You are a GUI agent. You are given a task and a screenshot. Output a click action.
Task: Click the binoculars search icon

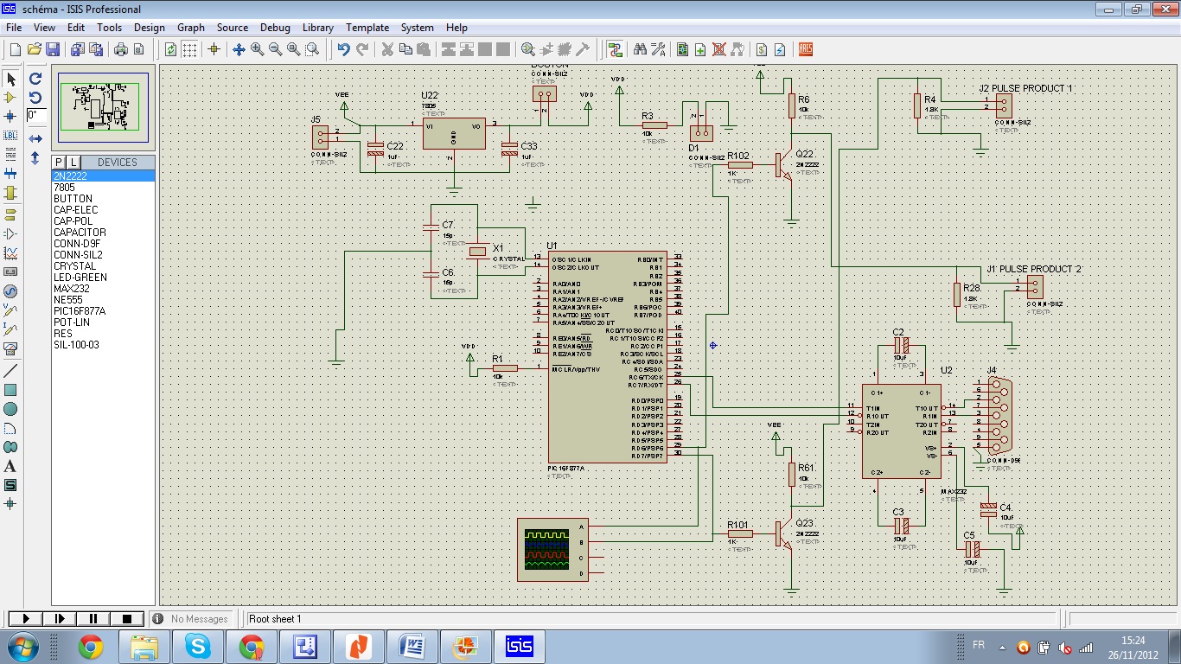click(x=640, y=49)
